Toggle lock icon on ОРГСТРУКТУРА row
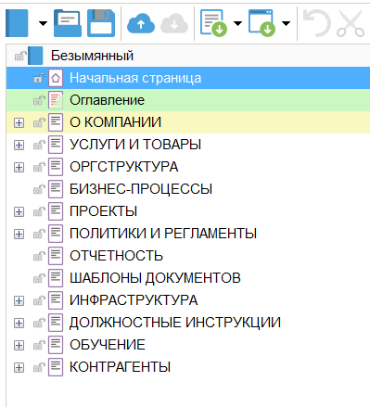The width and height of the screenshot is (370, 407). [39, 167]
